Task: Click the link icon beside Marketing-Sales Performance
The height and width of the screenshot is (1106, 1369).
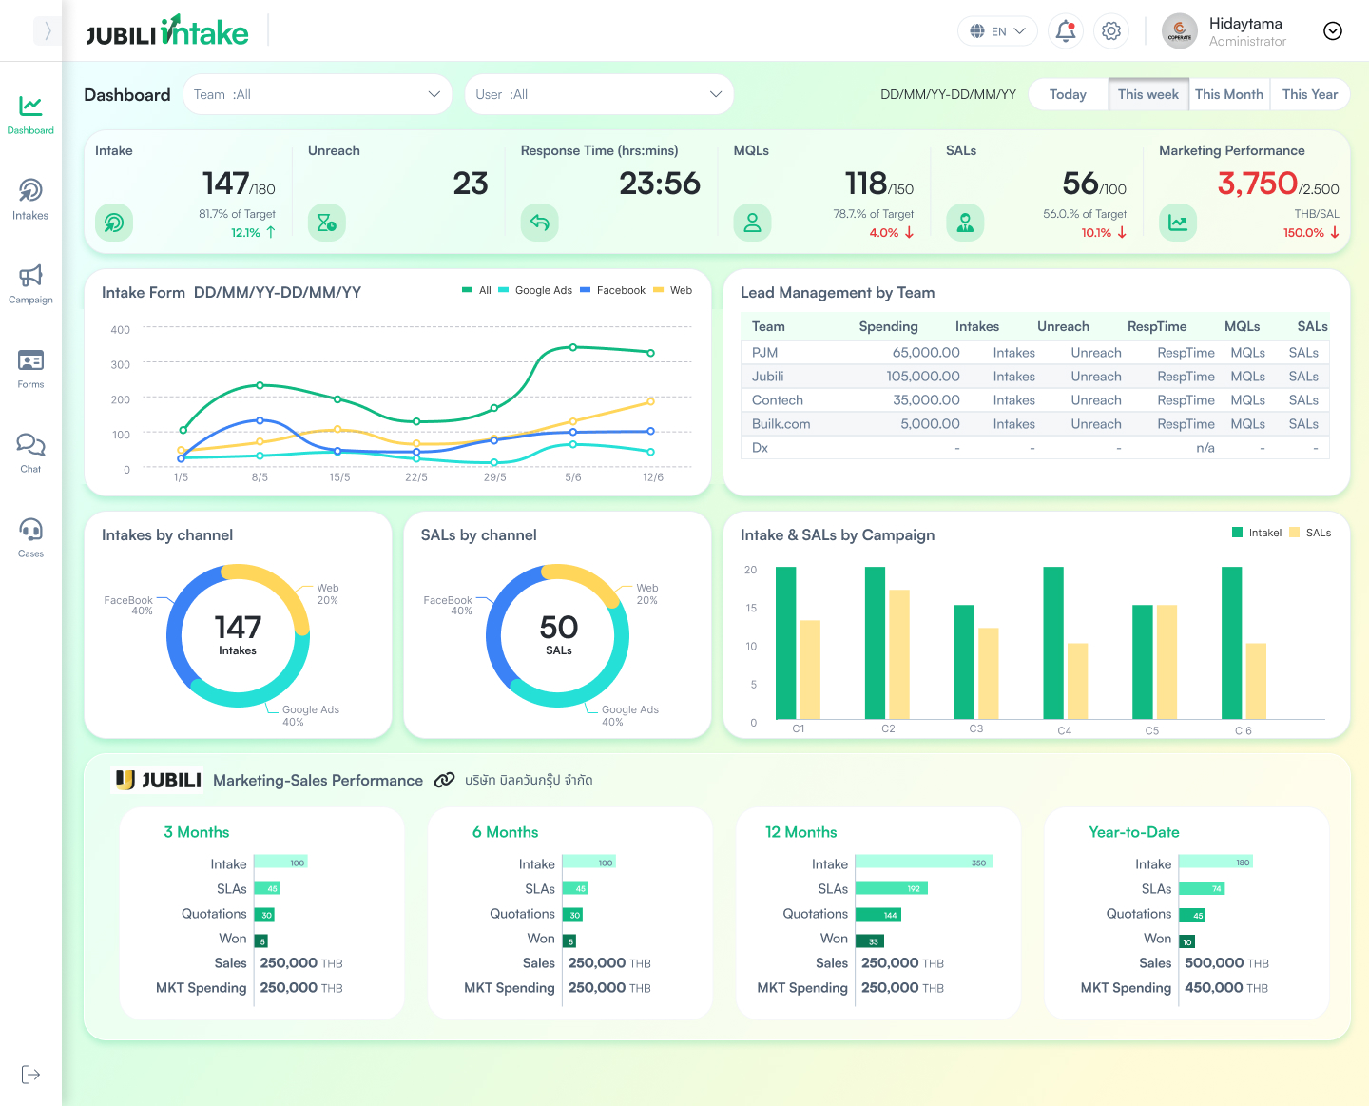Action: [x=444, y=780]
